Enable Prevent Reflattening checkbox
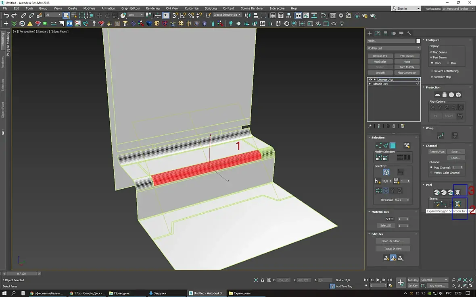This screenshot has width=476, height=297. point(431,71)
